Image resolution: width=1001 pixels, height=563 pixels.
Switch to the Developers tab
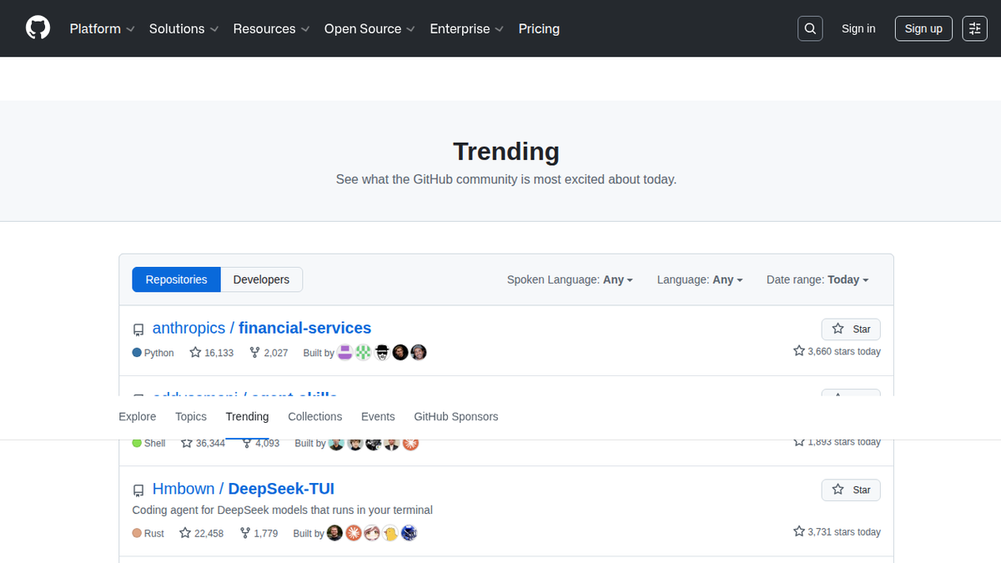point(261,279)
